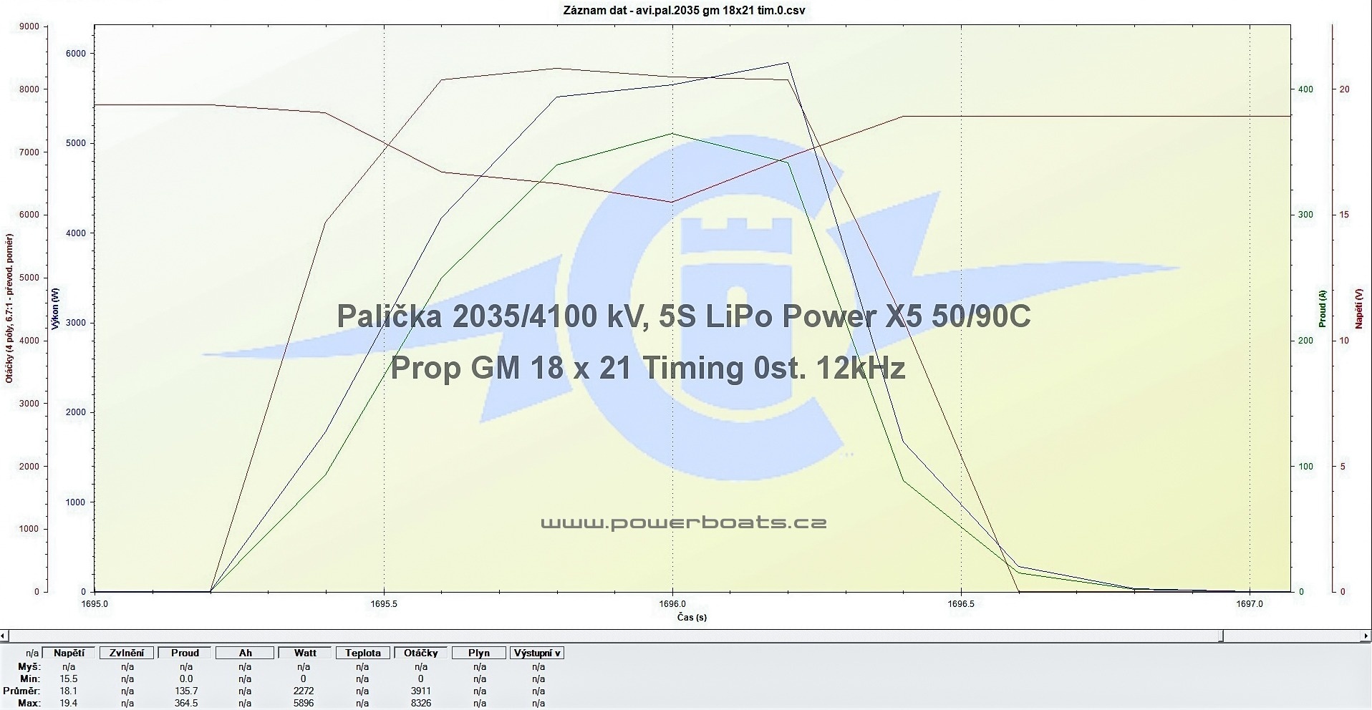The height and width of the screenshot is (710, 1372).
Task: Click the 'Napětí (V)' axis label
Action: (1358, 308)
